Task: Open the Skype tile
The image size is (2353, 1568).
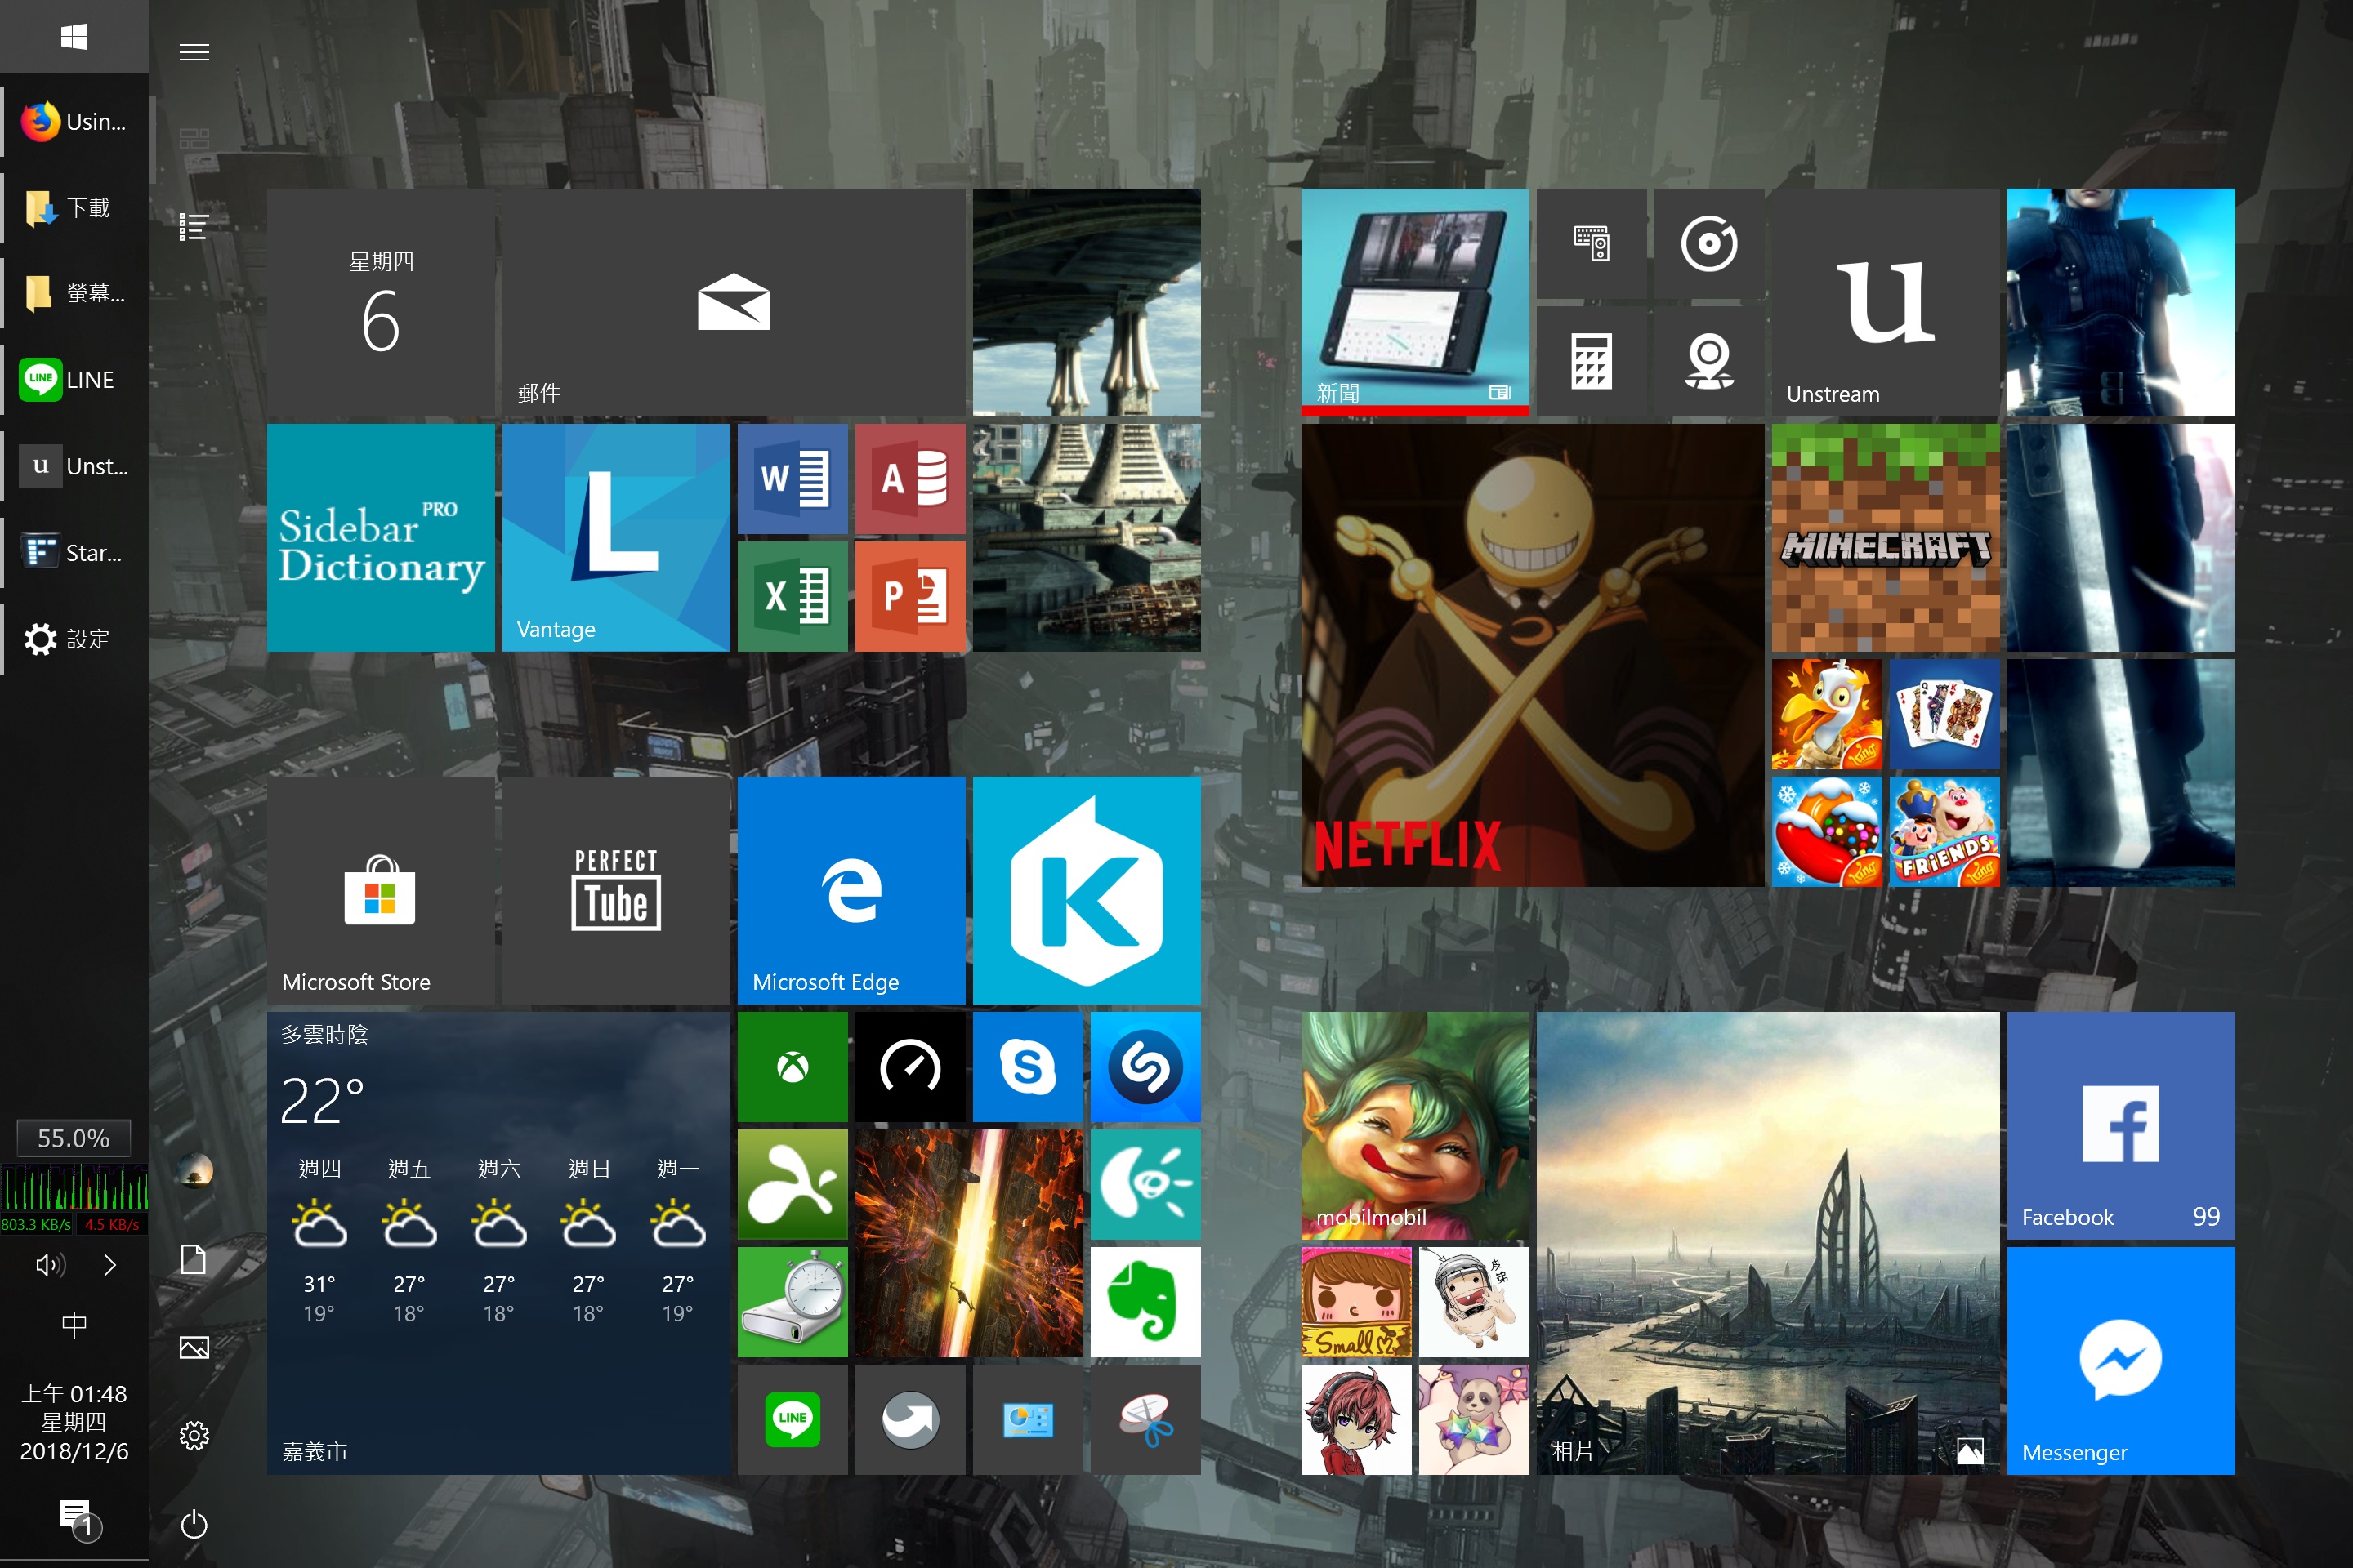Action: pos(1028,1067)
